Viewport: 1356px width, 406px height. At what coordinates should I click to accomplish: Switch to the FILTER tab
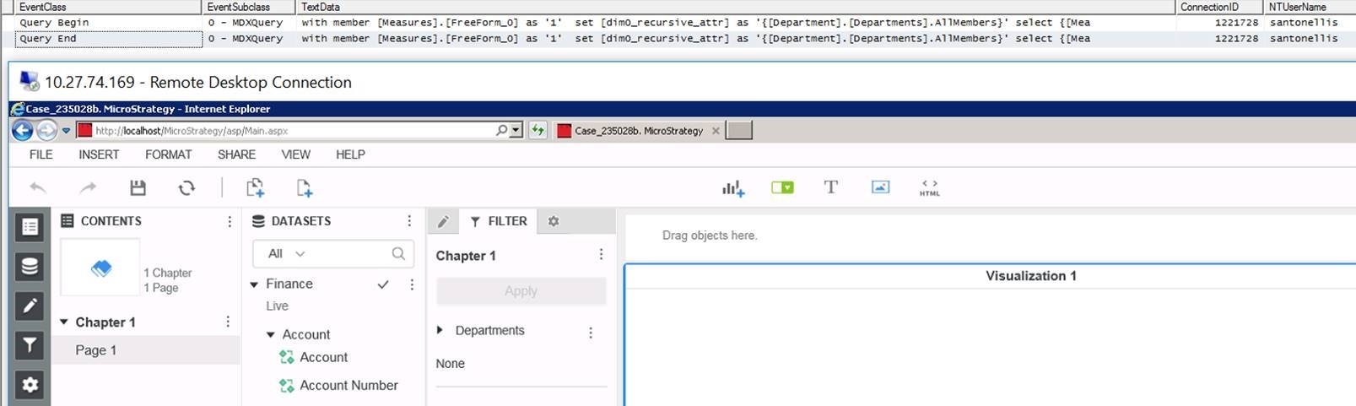click(498, 221)
